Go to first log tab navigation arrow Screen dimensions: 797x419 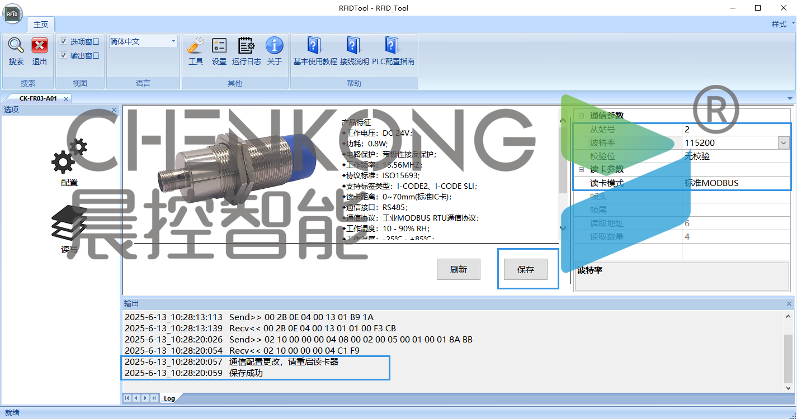click(127, 398)
